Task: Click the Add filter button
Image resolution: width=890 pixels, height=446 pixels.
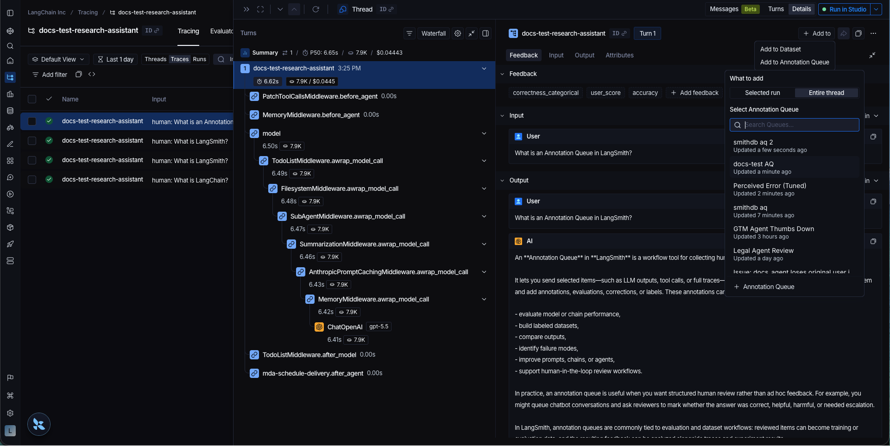Action: tap(50, 75)
